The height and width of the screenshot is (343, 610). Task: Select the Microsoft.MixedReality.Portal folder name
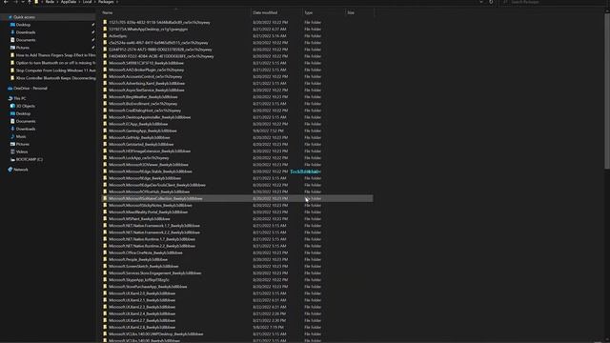pos(148,212)
